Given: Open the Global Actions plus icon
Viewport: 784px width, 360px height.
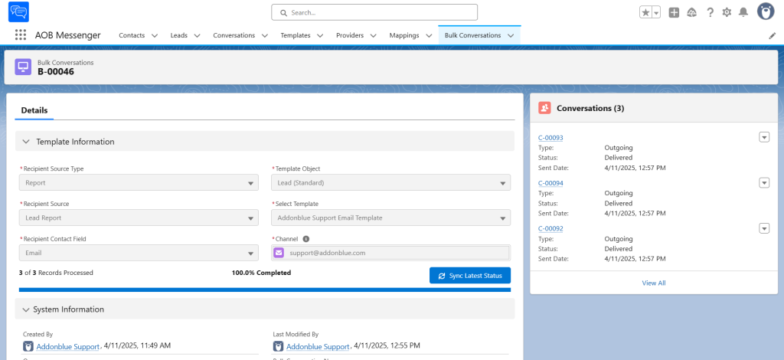Looking at the screenshot, I should click(674, 12).
